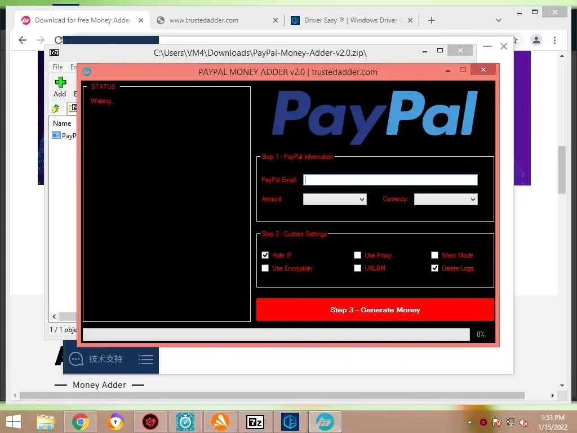Click the network tray icon
577x433 pixels.
[511, 422]
